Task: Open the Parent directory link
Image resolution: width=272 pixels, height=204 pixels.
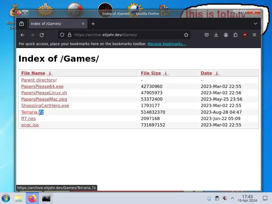Action: pyautogui.click(x=39, y=80)
